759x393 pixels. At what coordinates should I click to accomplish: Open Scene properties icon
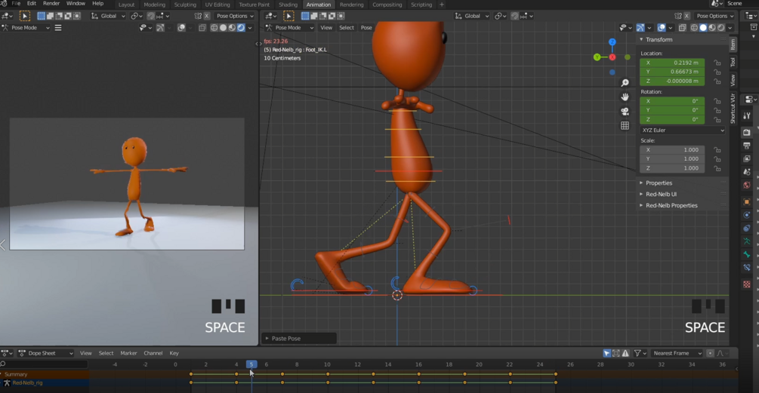tap(747, 171)
